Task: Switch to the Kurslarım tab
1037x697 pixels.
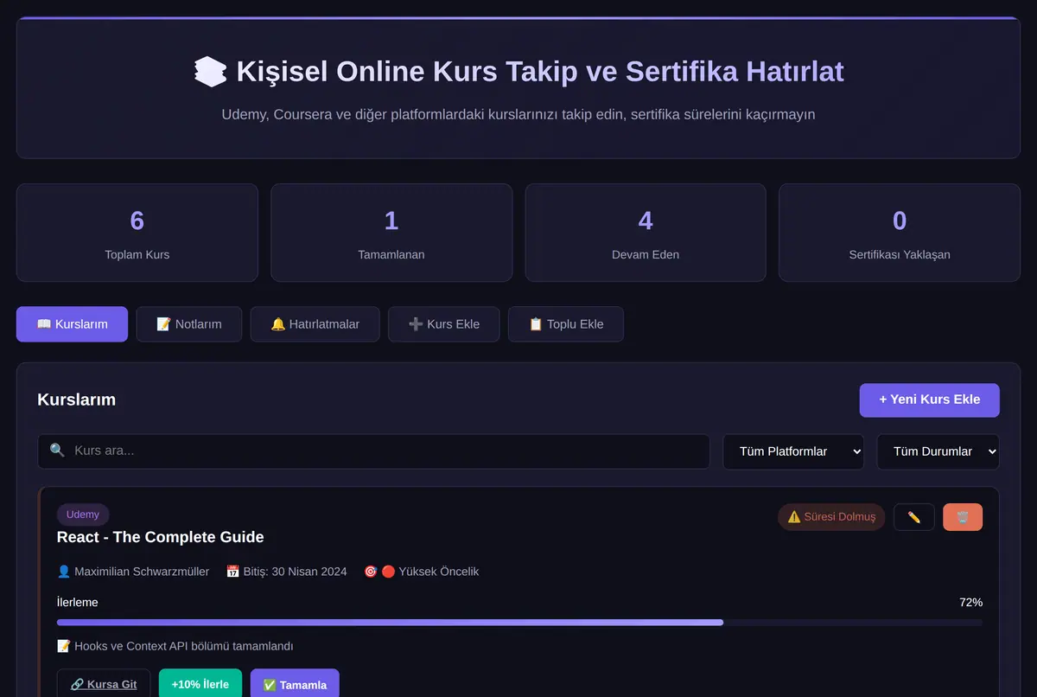Action: point(72,324)
